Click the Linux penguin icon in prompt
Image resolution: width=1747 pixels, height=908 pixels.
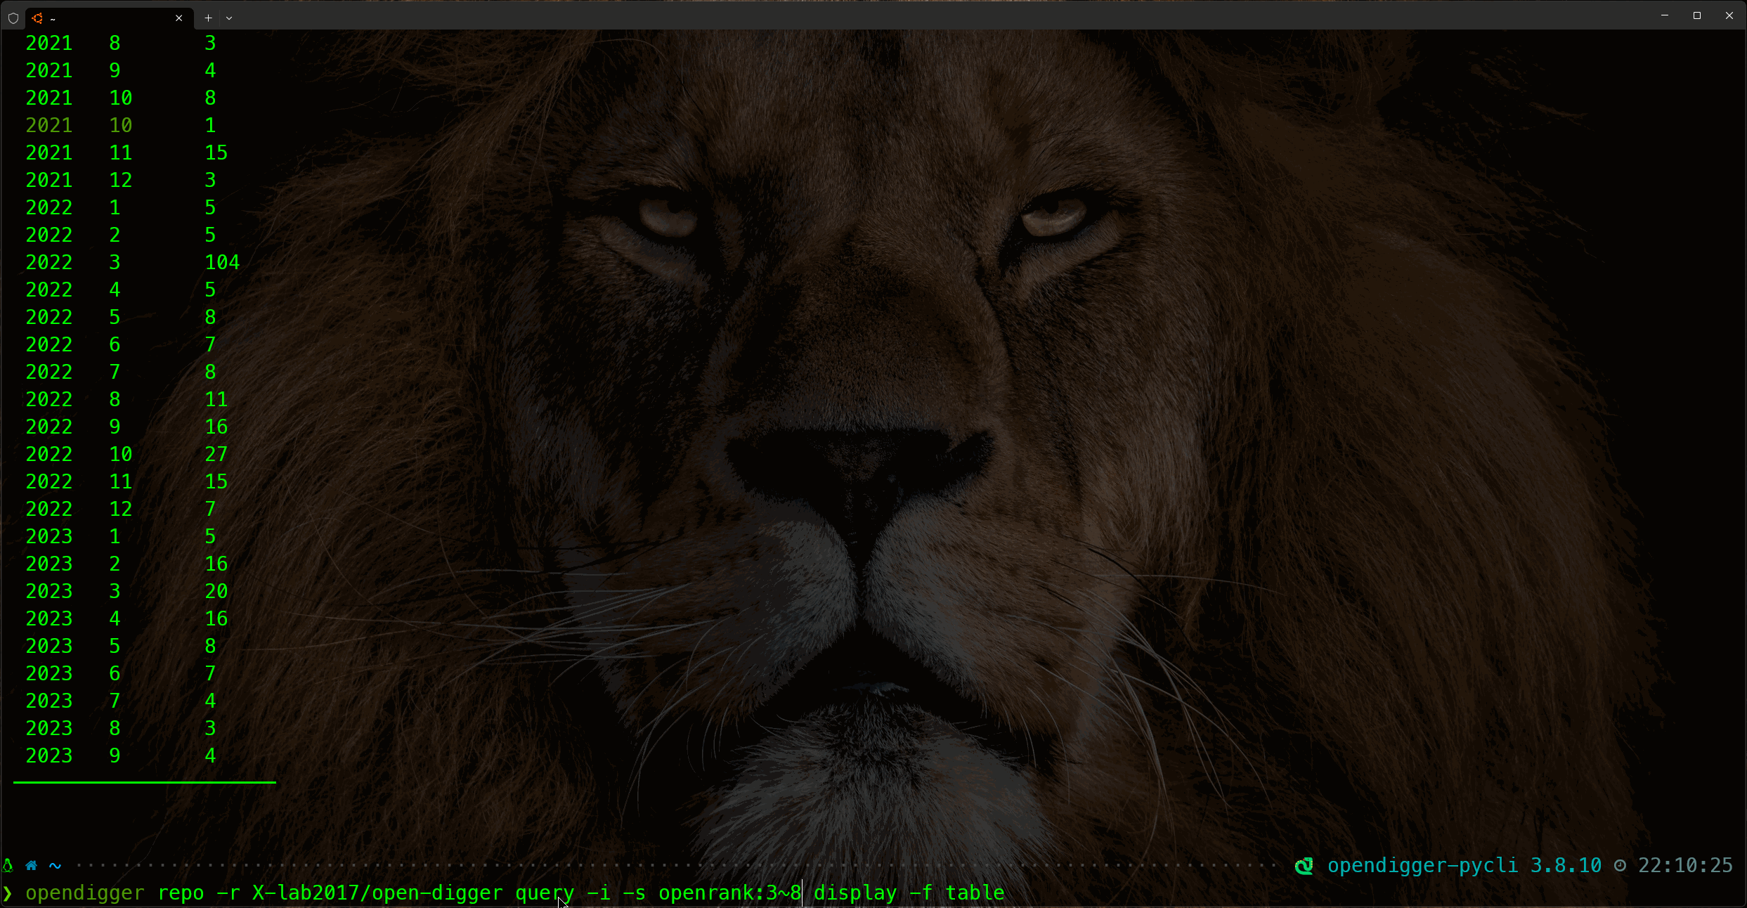pos(8,865)
